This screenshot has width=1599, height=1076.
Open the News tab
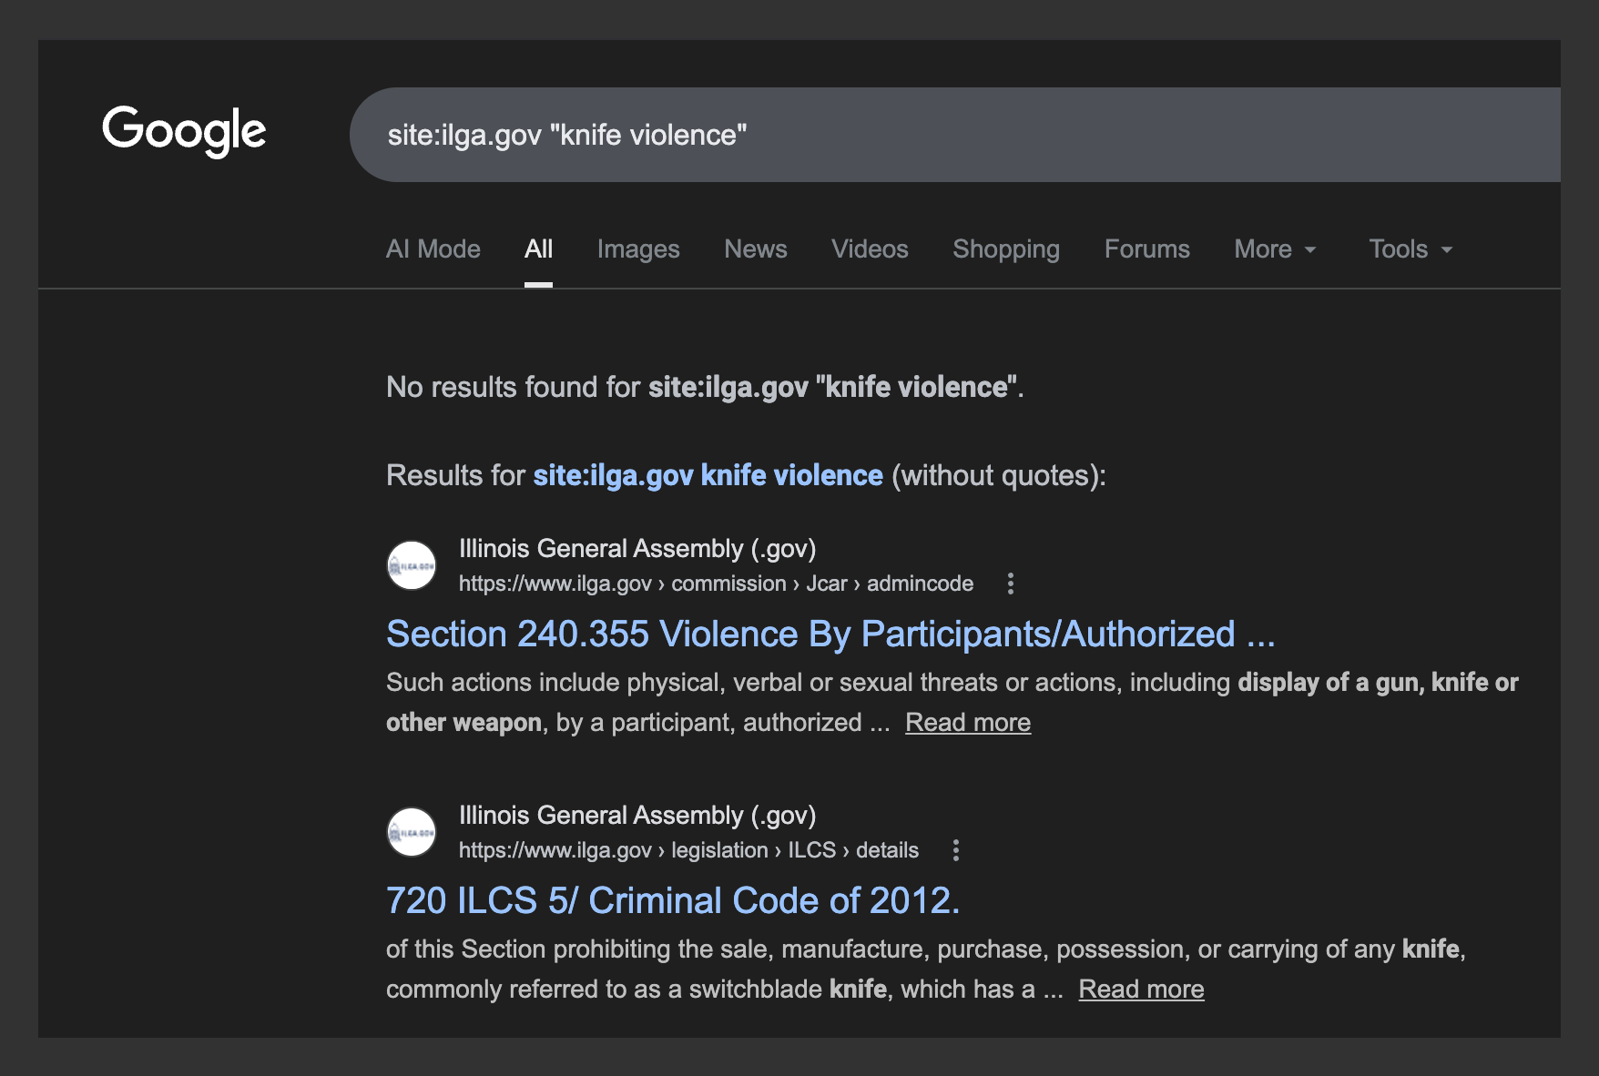click(756, 249)
